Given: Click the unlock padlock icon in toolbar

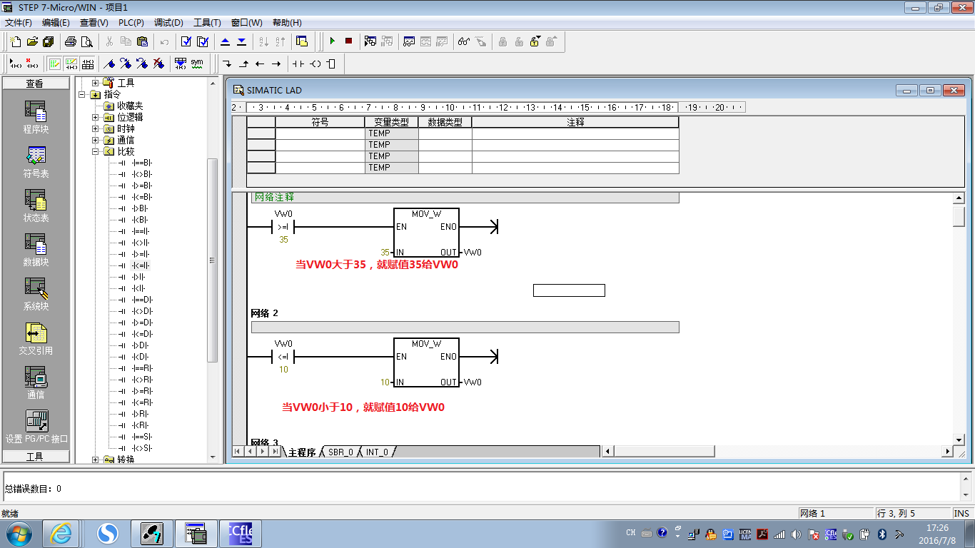Looking at the screenshot, I should 535,41.
